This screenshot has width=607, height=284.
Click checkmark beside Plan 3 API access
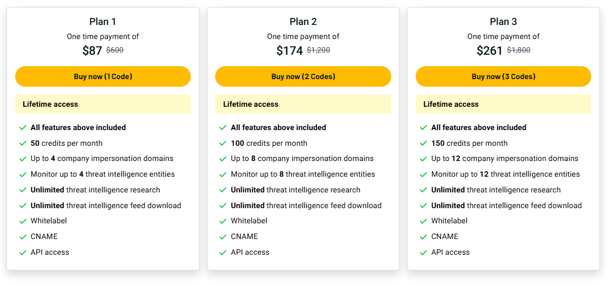tap(423, 253)
